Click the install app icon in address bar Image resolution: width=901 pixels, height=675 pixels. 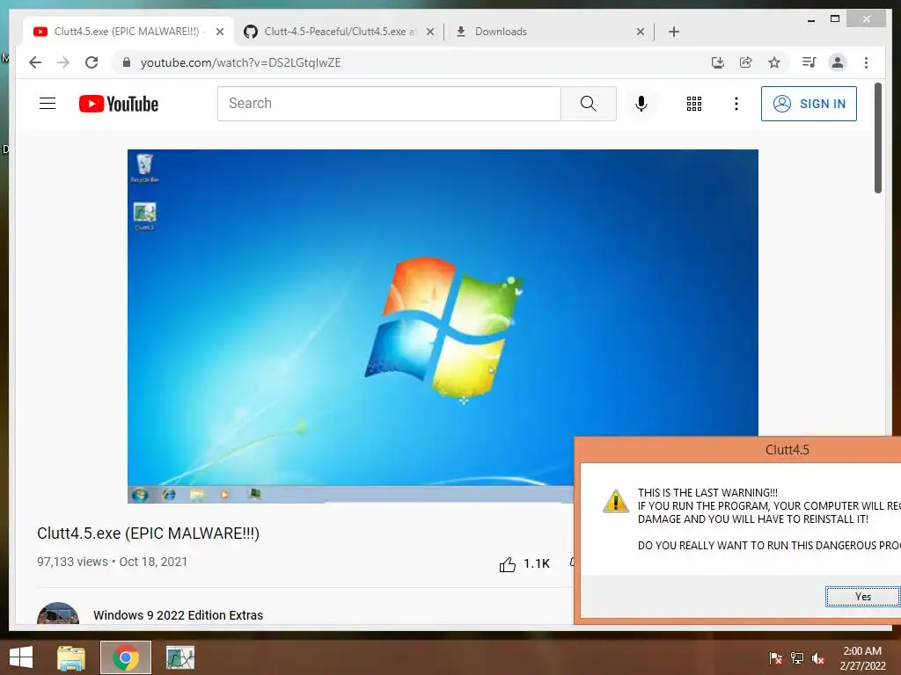pos(718,62)
